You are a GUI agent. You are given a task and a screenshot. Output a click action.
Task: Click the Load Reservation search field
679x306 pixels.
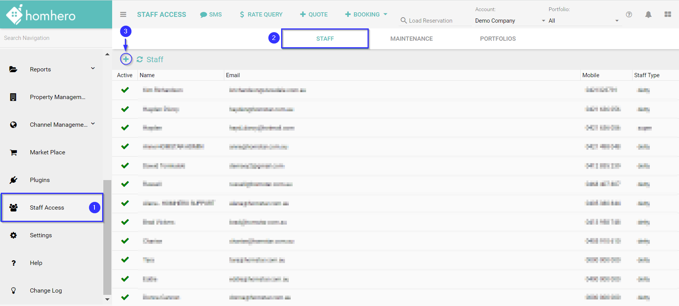435,21
